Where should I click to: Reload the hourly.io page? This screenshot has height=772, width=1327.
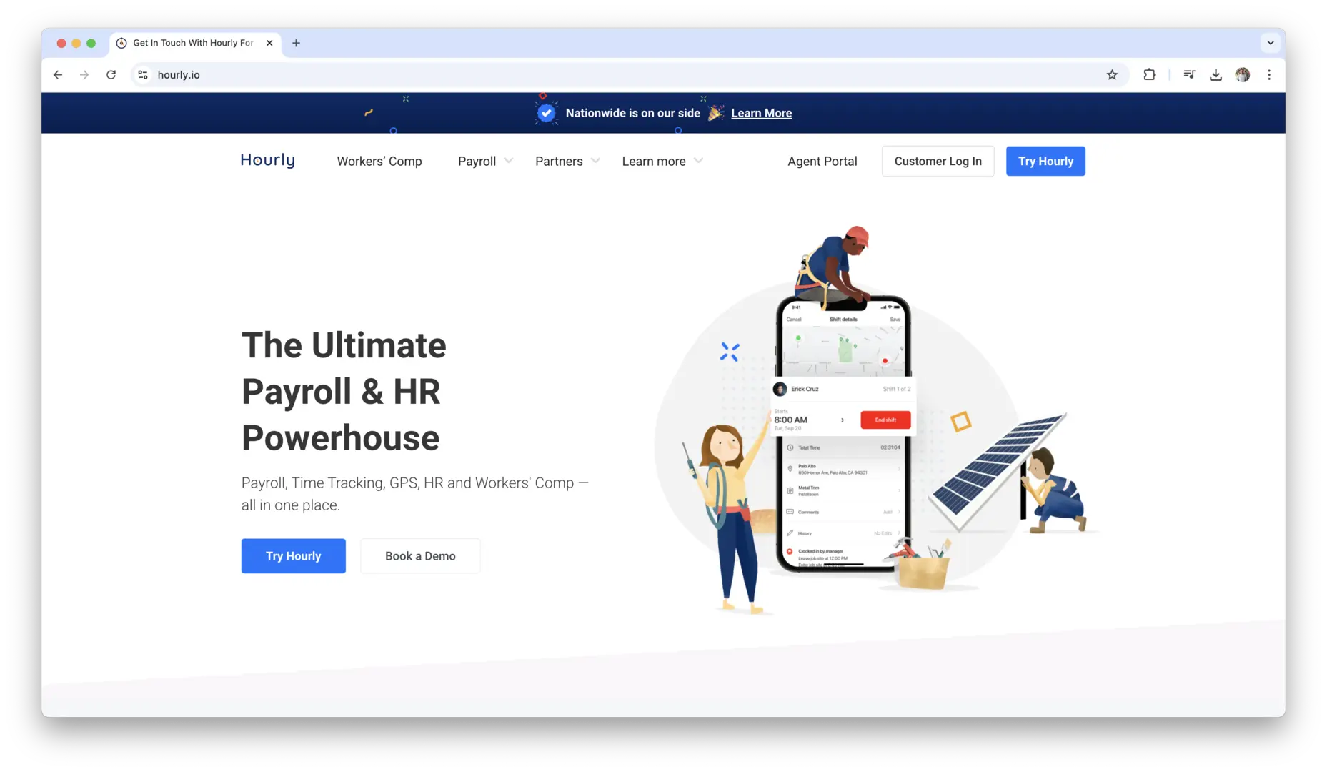click(x=111, y=75)
